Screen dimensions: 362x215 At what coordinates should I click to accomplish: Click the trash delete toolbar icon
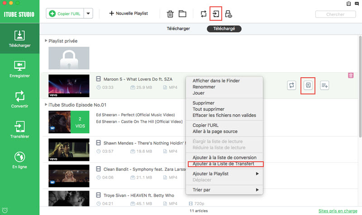click(x=170, y=14)
